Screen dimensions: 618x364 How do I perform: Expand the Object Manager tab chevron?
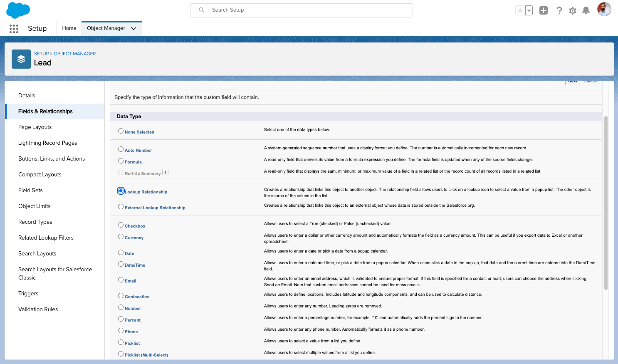[133, 29]
